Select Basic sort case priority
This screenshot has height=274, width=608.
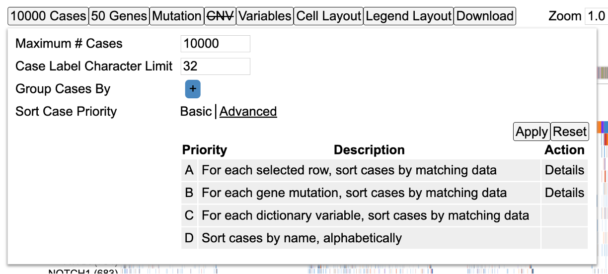point(196,112)
